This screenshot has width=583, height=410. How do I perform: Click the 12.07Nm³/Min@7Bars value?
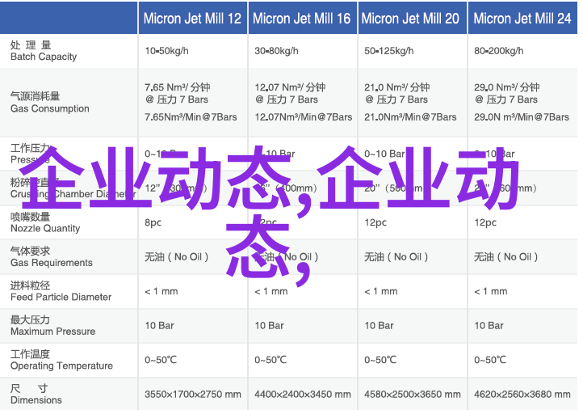pos(304,117)
